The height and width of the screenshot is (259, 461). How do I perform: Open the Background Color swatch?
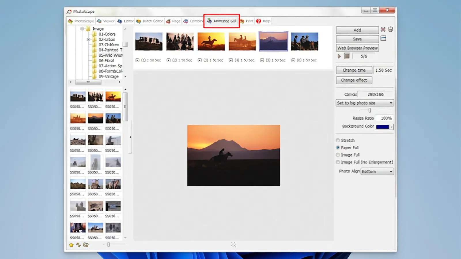click(383, 126)
